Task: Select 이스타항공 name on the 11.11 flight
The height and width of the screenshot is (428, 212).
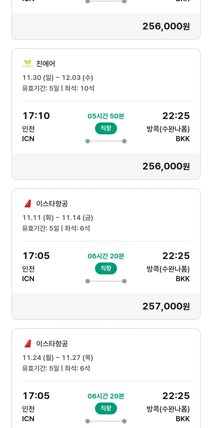Action: 52,204
